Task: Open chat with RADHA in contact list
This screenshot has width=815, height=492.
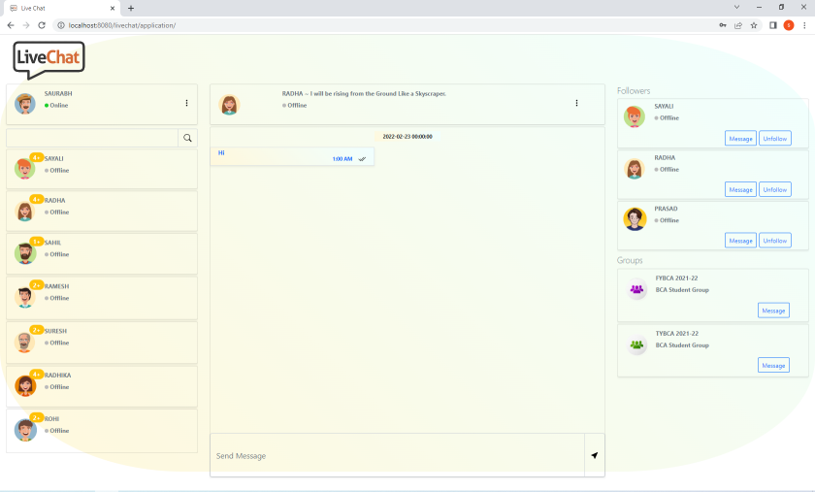Action: point(102,211)
